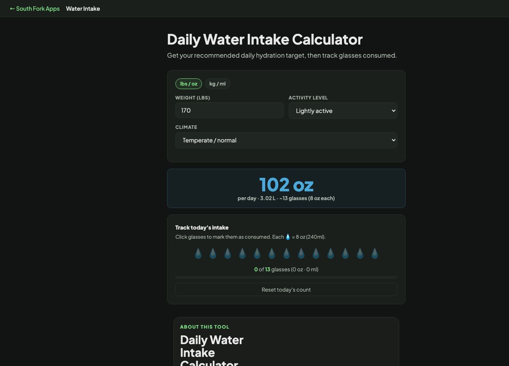Mark the fifth water drop glass
The width and height of the screenshot is (509, 366).
click(257, 253)
